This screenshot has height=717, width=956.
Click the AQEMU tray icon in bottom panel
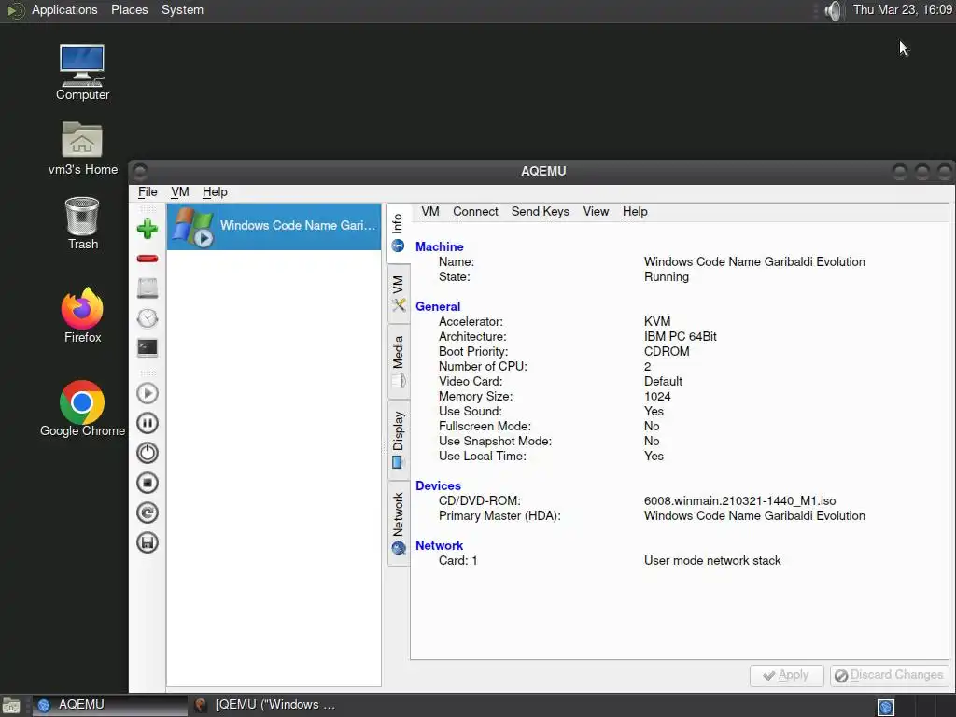coord(885,707)
